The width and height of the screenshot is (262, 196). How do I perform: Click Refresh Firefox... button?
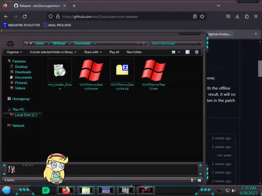(x=219, y=34)
